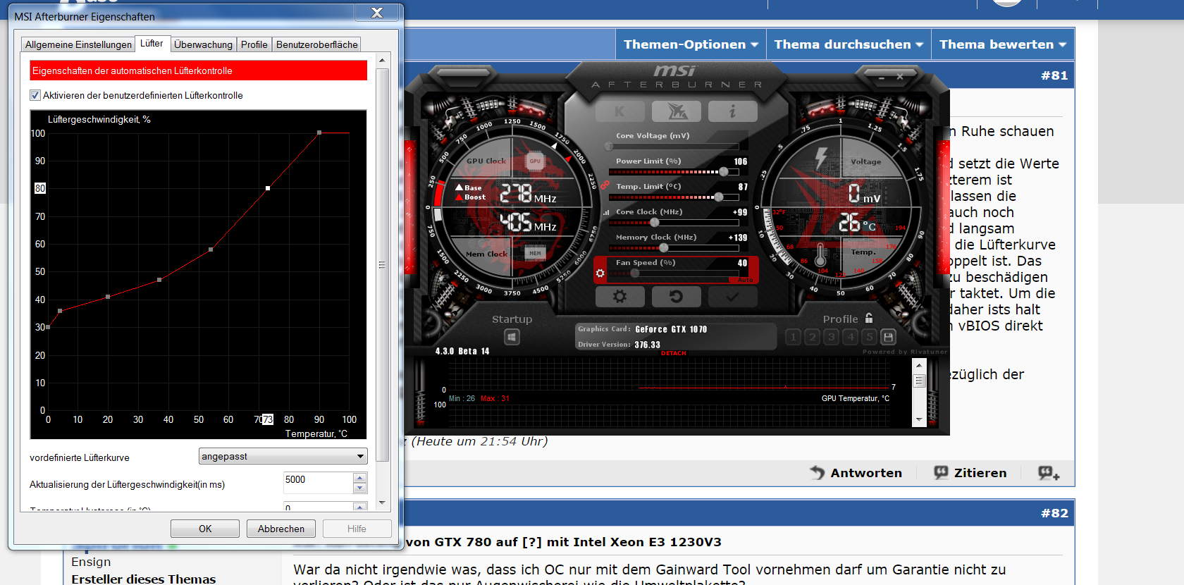This screenshot has height=585, width=1184.
Task: Click the Zitieren link on the forum post
Action: [x=970, y=473]
